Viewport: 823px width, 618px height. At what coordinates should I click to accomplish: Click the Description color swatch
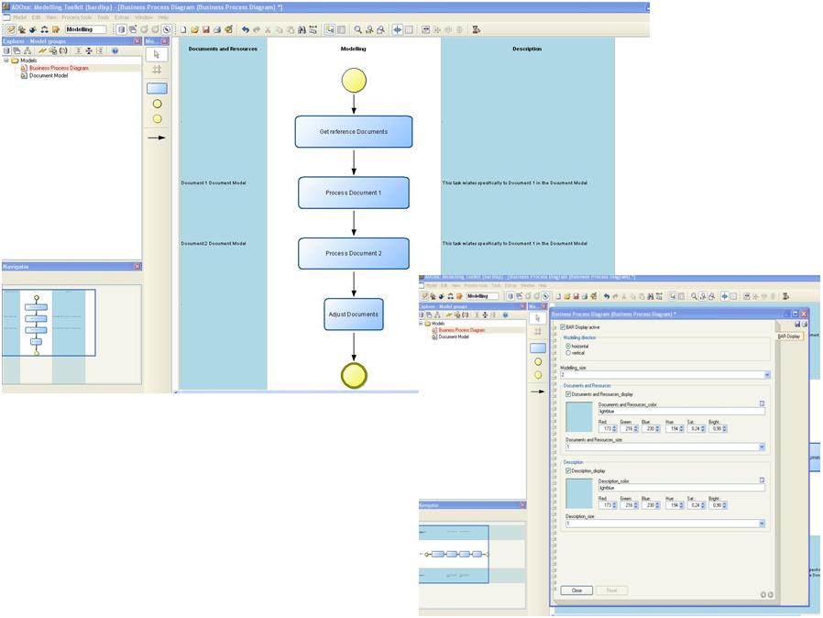coord(579,493)
